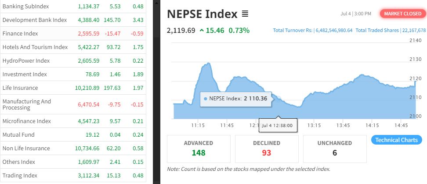The width and height of the screenshot is (427, 184).
Task: Click the green up-arrow change indicator
Action: (202, 30)
